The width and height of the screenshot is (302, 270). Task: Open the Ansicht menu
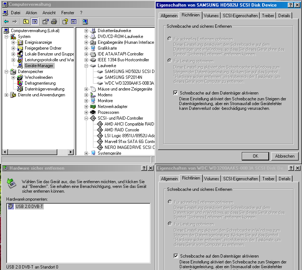tap(49, 13)
